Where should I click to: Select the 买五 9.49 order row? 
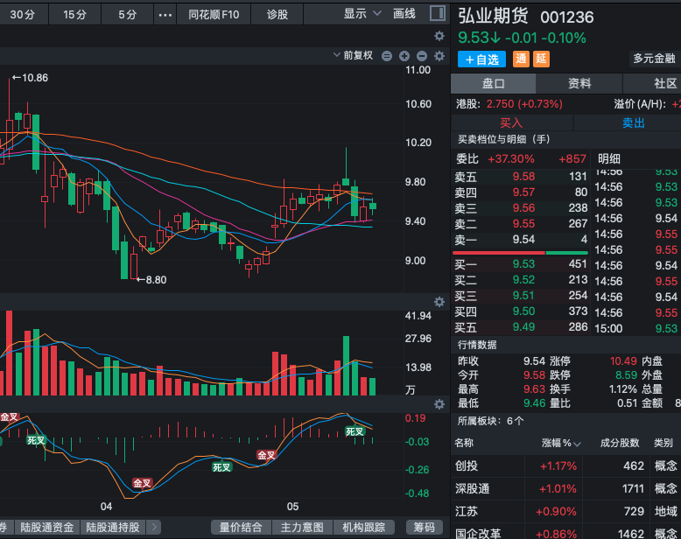[x=520, y=326]
